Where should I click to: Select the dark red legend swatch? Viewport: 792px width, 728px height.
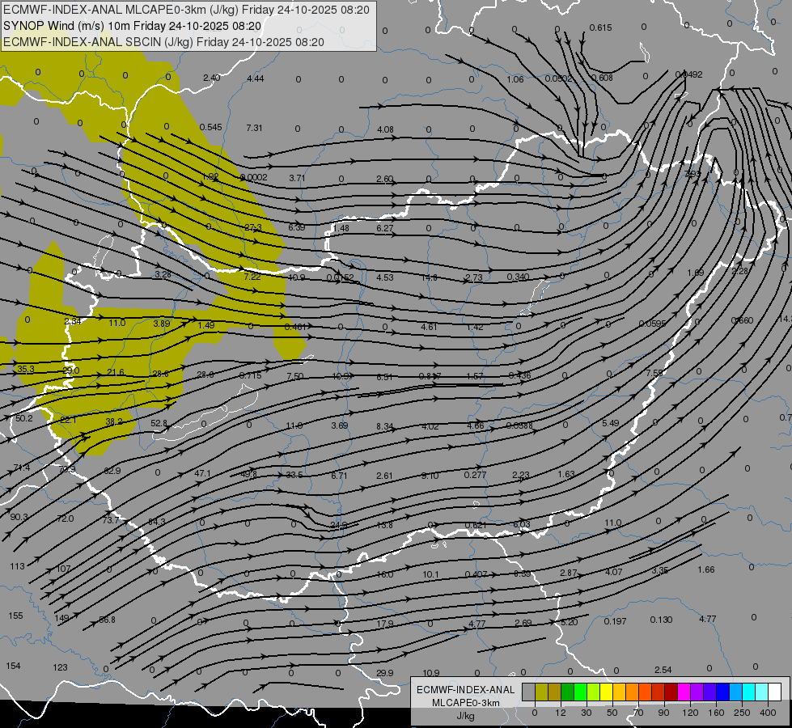[671, 692]
